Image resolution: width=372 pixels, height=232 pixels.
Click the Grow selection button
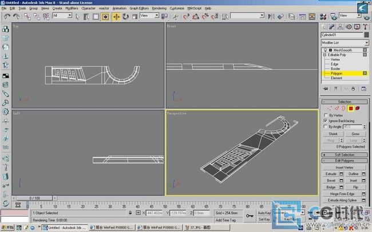[355, 134]
